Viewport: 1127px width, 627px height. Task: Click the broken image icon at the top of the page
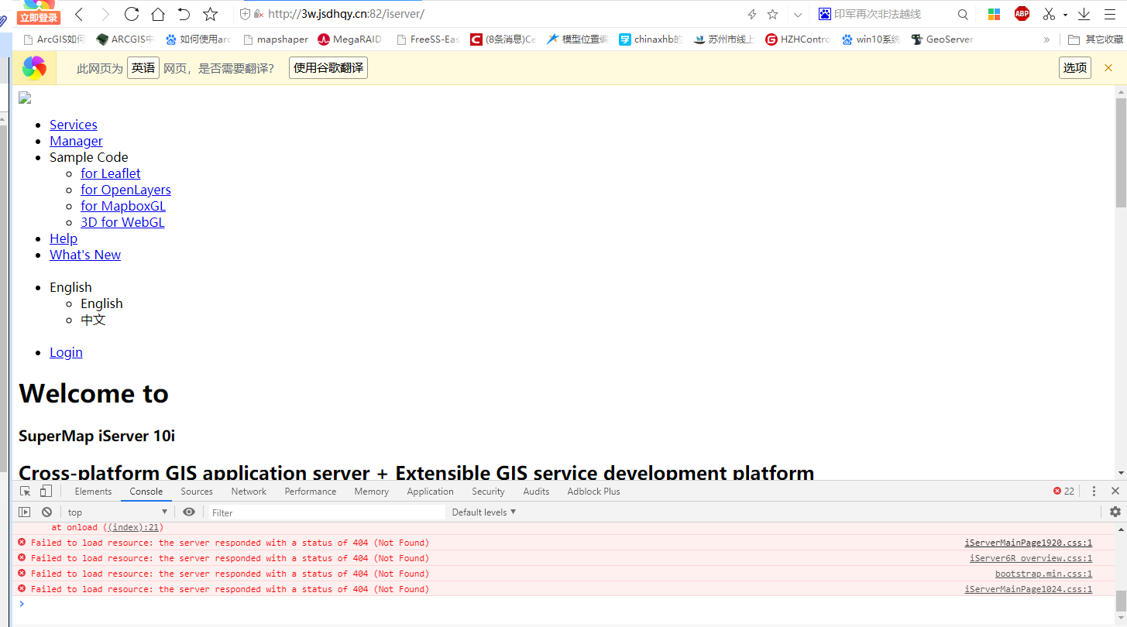tap(25, 98)
